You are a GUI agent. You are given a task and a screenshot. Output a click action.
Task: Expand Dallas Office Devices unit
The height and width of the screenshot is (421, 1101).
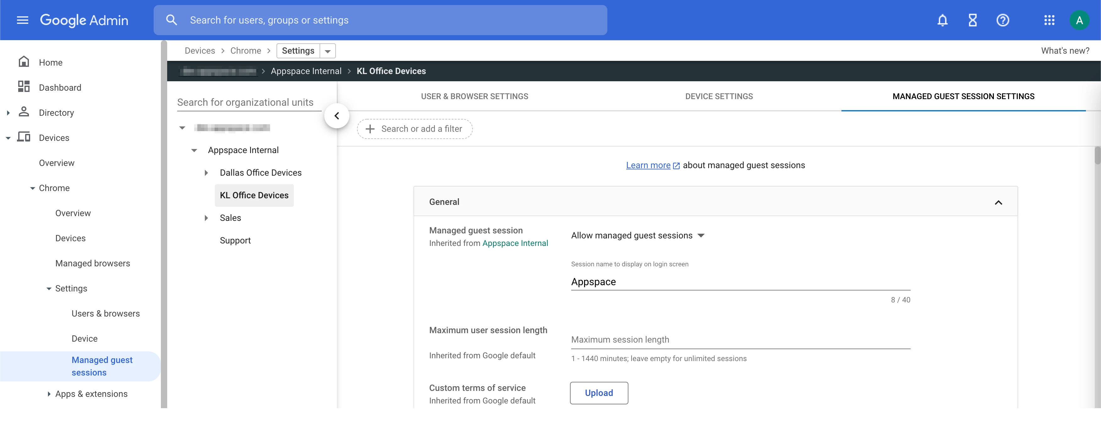[206, 173]
